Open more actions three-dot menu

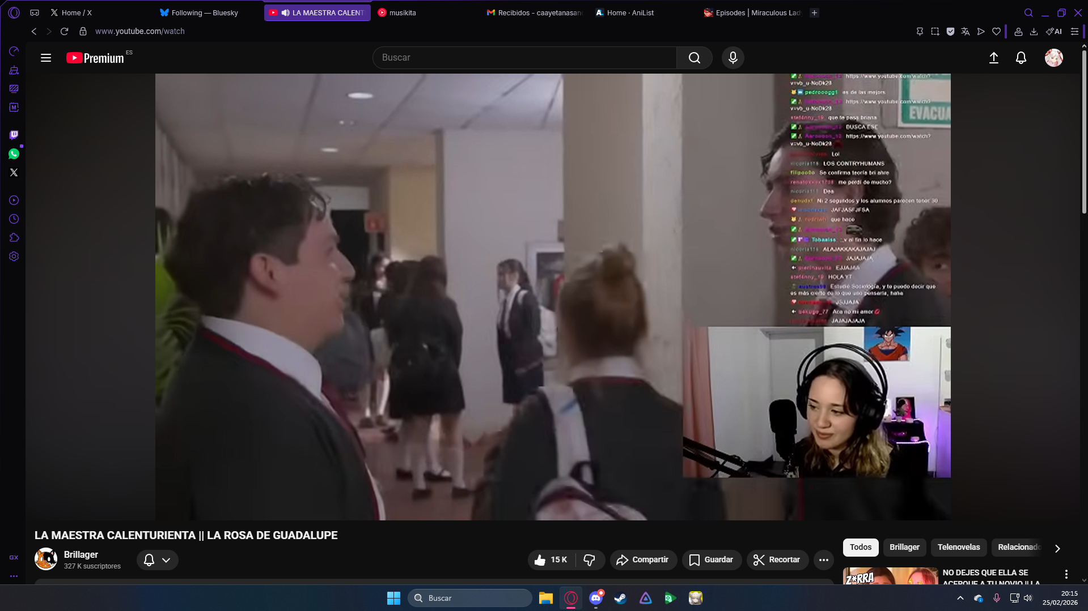823,560
